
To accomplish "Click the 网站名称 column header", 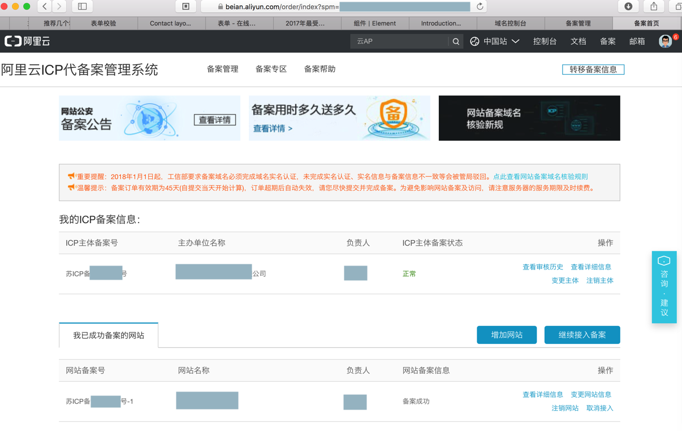I will 193,371.
